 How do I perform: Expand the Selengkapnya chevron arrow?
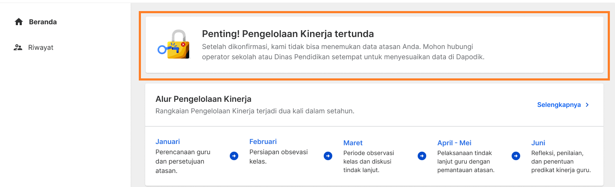click(587, 105)
